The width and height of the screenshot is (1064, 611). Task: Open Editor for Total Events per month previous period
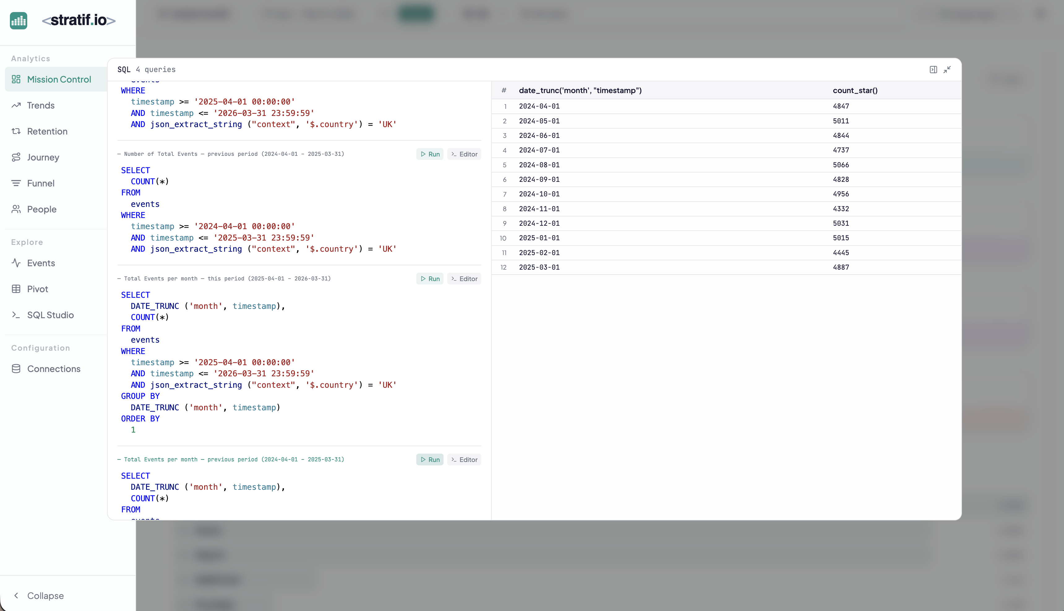464,459
